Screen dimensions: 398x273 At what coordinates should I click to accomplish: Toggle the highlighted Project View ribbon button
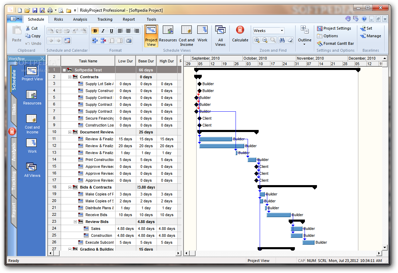tap(151, 36)
